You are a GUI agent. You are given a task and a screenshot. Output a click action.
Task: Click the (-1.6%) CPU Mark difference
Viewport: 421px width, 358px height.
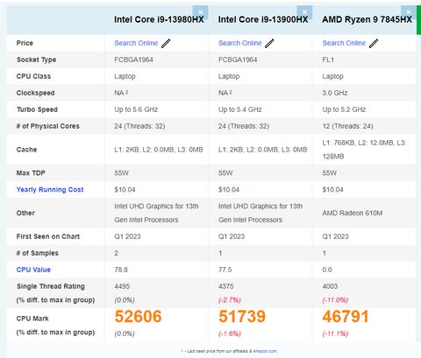click(230, 333)
